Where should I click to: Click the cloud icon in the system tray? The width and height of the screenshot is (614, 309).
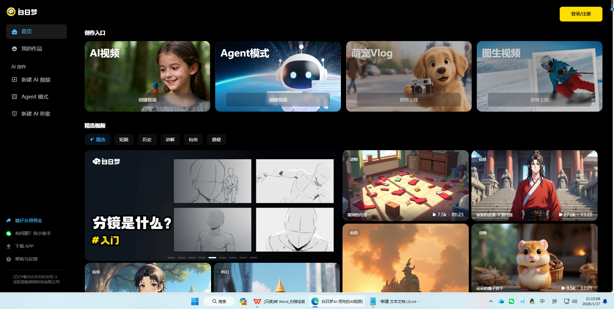501,301
